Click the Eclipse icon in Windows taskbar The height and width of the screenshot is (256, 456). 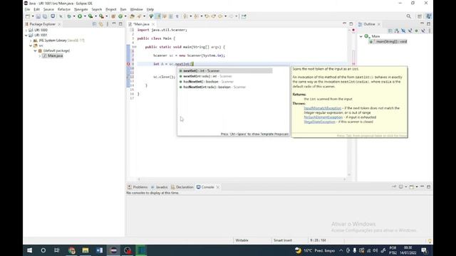pyautogui.click(x=113, y=250)
